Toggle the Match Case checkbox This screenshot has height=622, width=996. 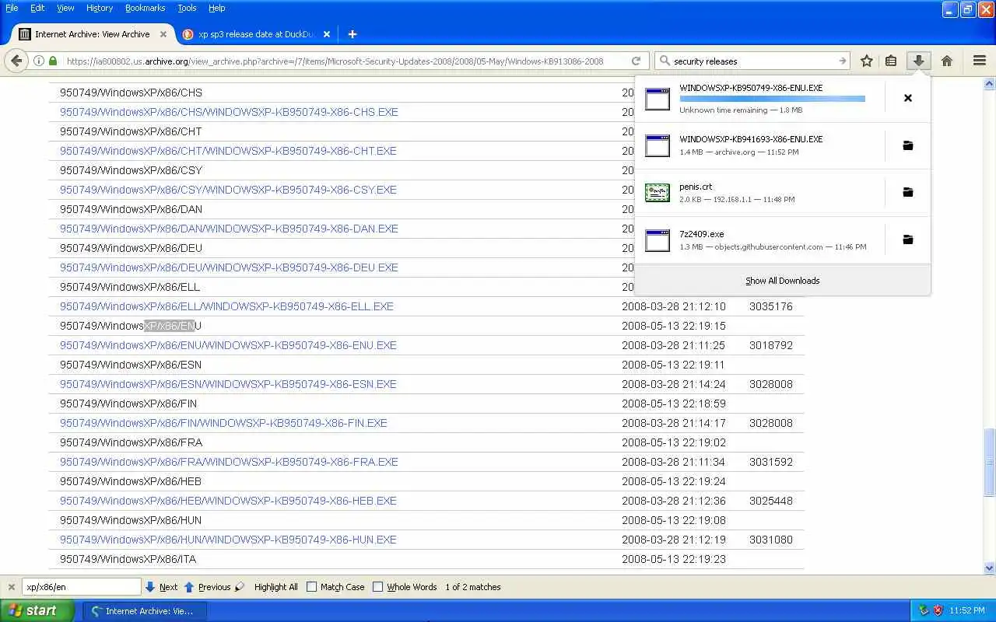(x=312, y=587)
